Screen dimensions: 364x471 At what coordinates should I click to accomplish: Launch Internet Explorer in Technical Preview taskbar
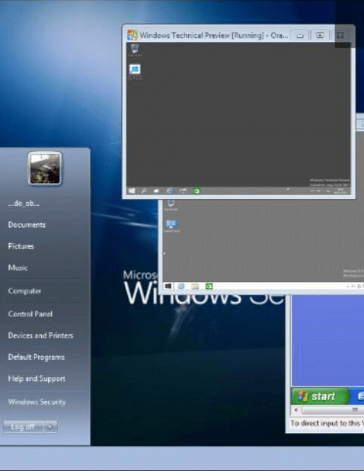(170, 191)
